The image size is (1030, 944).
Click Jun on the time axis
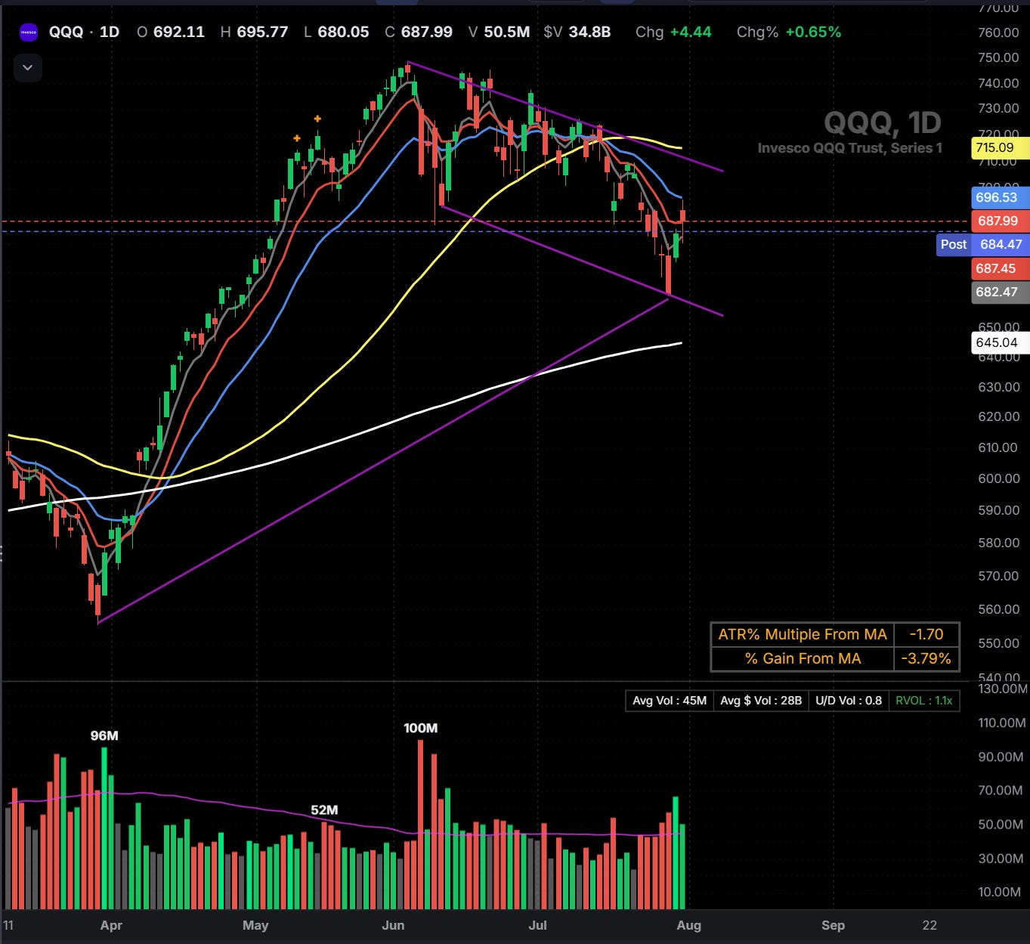[x=393, y=926]
